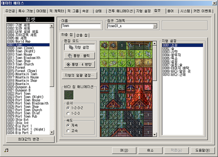
Task: Click the sea chip animation preview tile
Action: pos(69,95)
